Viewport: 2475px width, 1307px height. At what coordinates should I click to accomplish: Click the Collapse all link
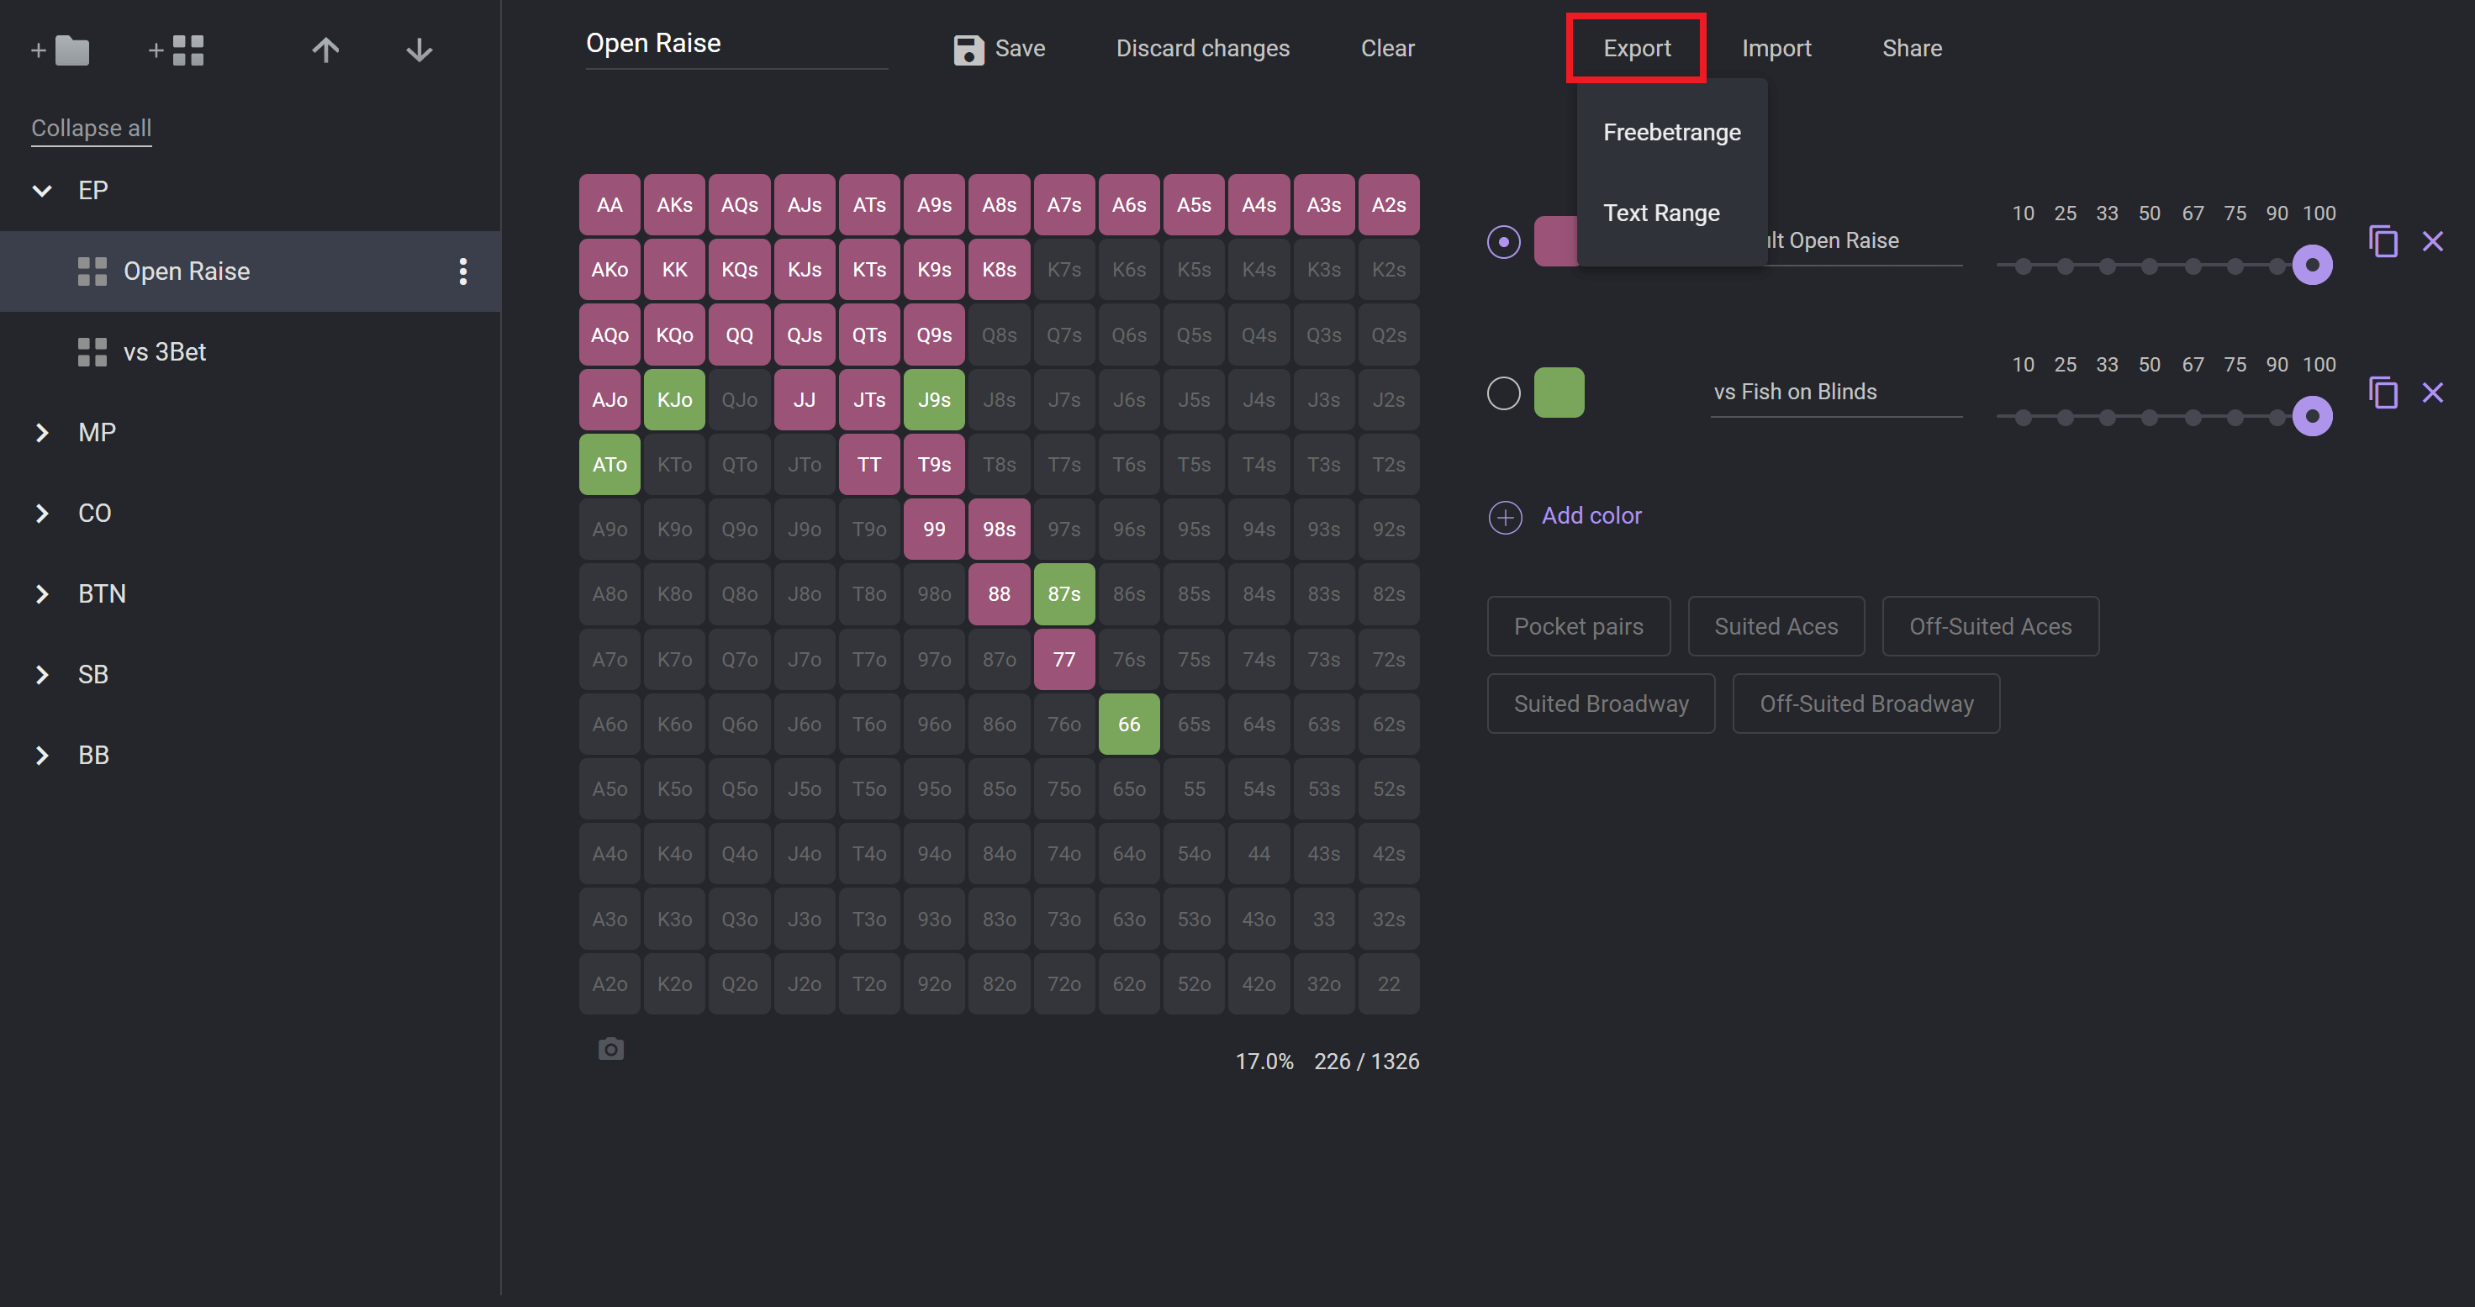[92, 128]
